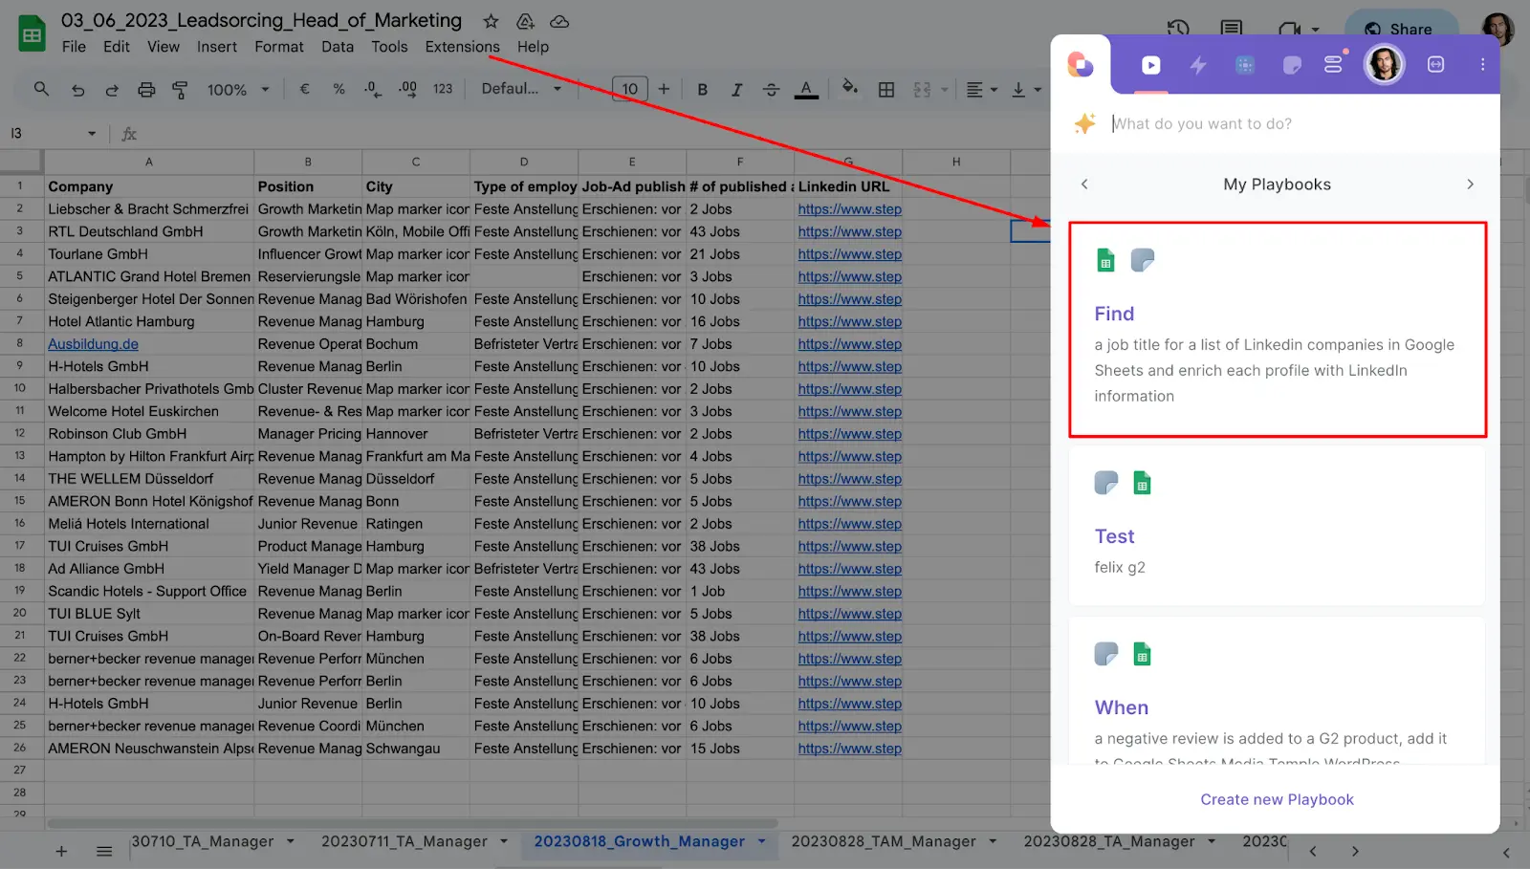Image resolution: width=1530 pixels, height=869 pixels.
Task: Activate the paint format tool
Action: [x=180, y=90]
